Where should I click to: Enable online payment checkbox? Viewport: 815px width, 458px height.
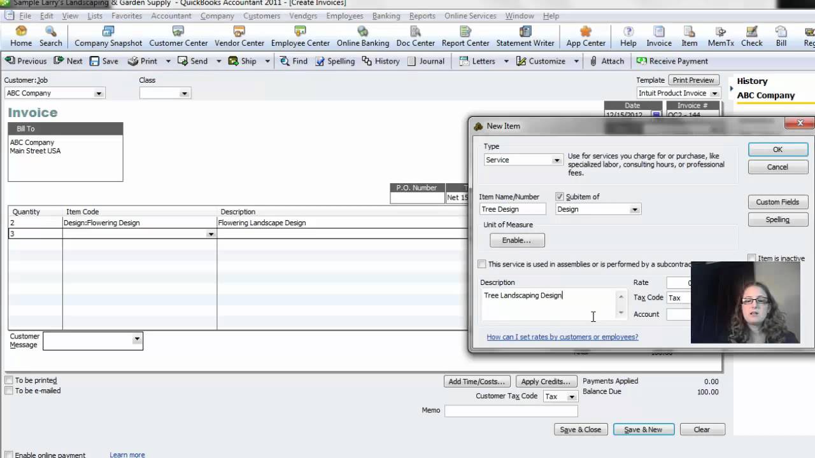[9, 455]
